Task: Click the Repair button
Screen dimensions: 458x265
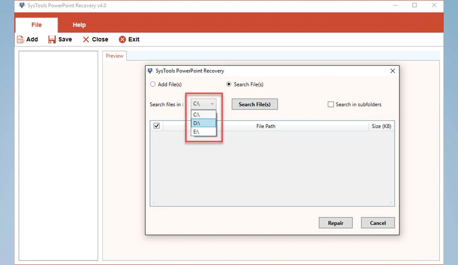Action: click(336, 223)
